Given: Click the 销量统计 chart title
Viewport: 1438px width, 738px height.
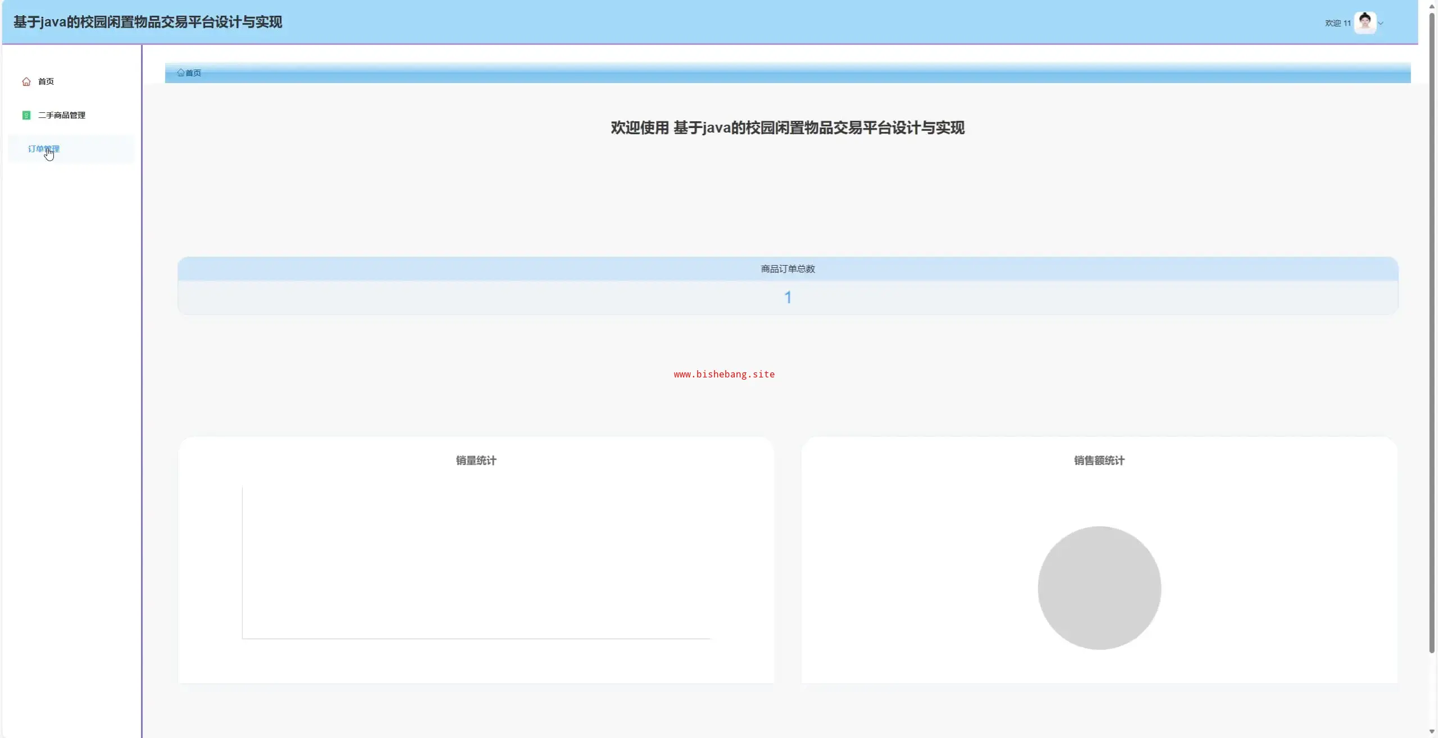Looking at the screenshot, I should pos(476,461).
